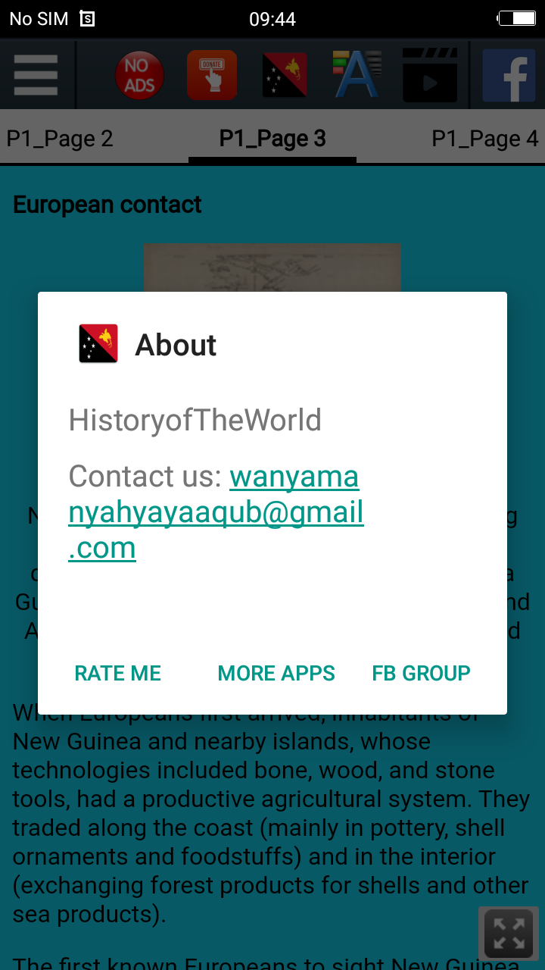Tap the MORE APPS button
This screenshot has height=970, width=545.
pos(276,673)
